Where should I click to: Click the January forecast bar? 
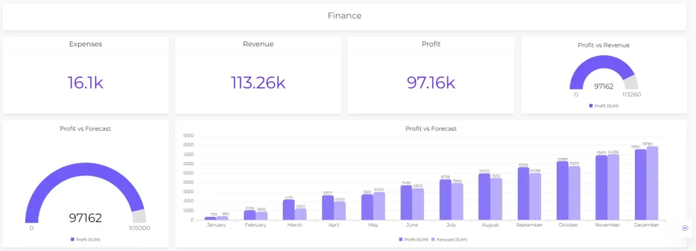tap(222, 218)
